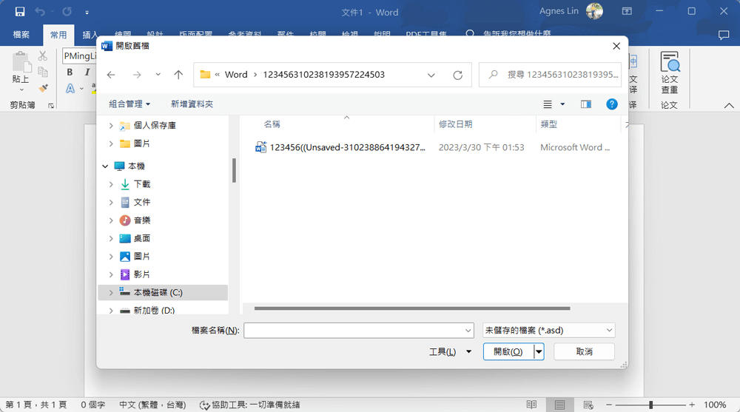Expand the address bar history dropdown
Image resolution: width=740 pixels, height=412 pixels.
click(x=431, y=75)
